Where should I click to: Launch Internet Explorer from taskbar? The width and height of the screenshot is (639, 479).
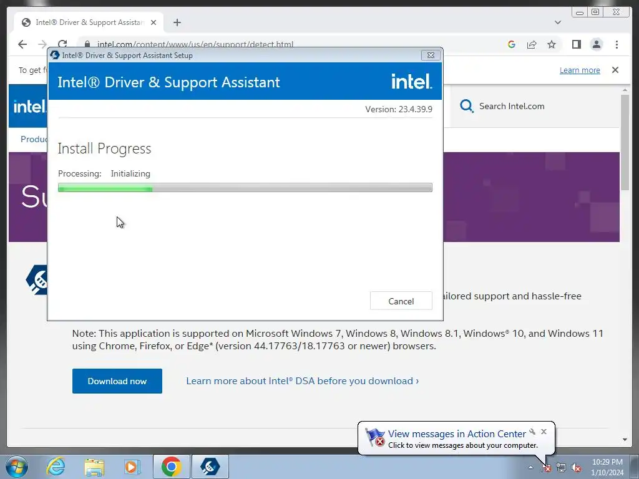coord(56,467)
